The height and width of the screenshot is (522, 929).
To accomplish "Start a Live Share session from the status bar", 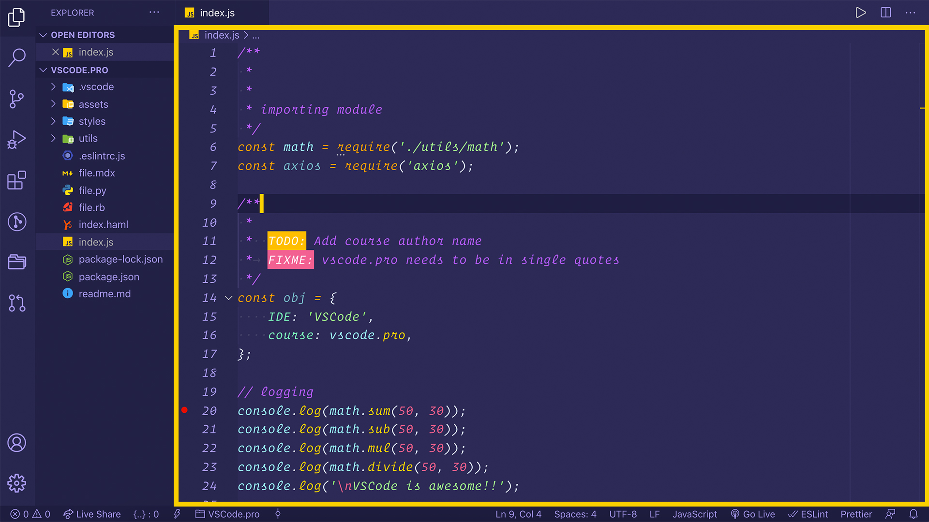I will (92, 514).
